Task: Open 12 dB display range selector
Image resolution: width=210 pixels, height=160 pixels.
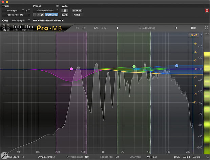Action: 194,35
